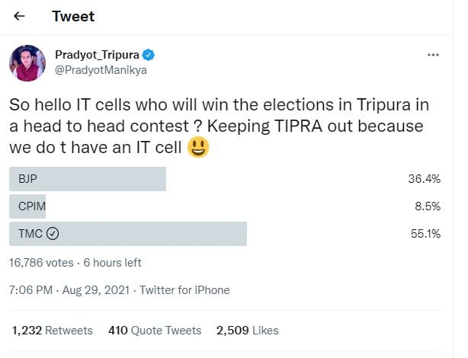Click the 55.1% TMC result percentage
This screenshot has width=468, height=358.
[x=425, y=234]
